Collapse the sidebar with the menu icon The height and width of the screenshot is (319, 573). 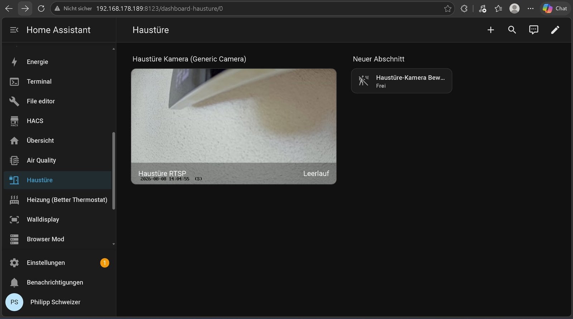(14, 30)
